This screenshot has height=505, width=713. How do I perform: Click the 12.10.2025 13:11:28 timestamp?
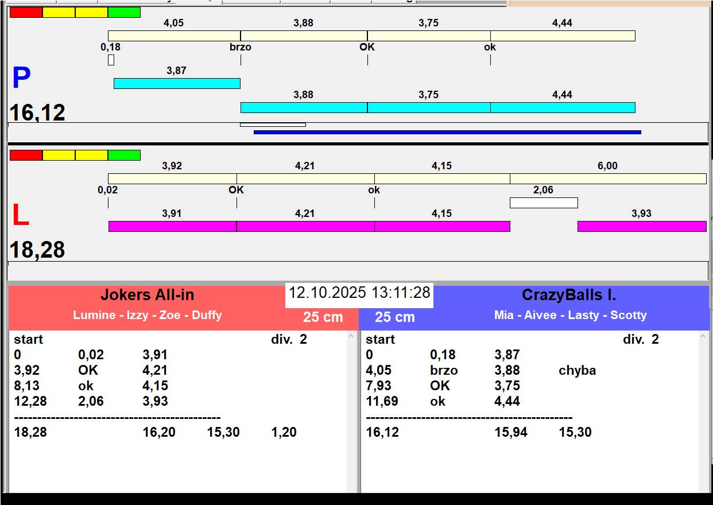click(x=359, y=293)
